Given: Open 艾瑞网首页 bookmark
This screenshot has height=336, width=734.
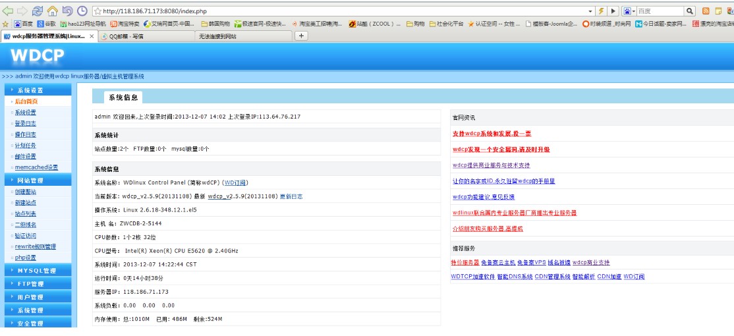Looking at the screenshot, I should (x=169, y=24).
